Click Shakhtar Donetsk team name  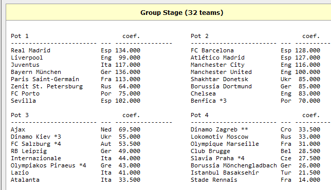pyautogui.click(x=219, y=79)
